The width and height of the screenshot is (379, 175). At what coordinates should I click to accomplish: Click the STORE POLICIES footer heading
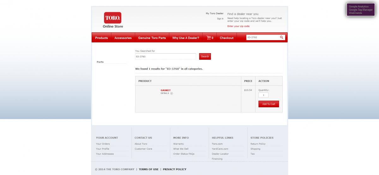tap(262, 138)
